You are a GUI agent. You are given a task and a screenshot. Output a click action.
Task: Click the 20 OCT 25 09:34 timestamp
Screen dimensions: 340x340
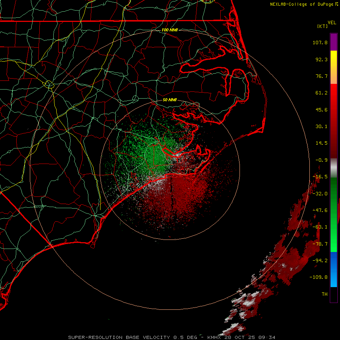pyautogui.click(x=250, y=337)
